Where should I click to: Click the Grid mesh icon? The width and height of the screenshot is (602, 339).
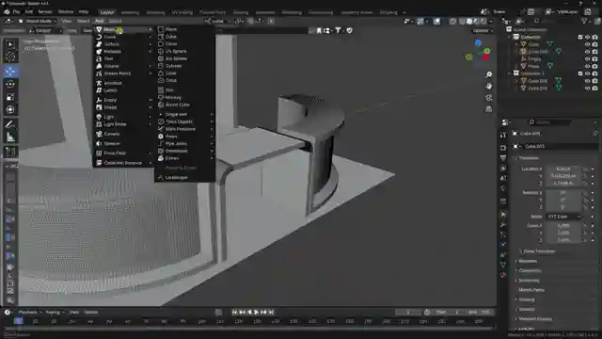coord(161,90)
